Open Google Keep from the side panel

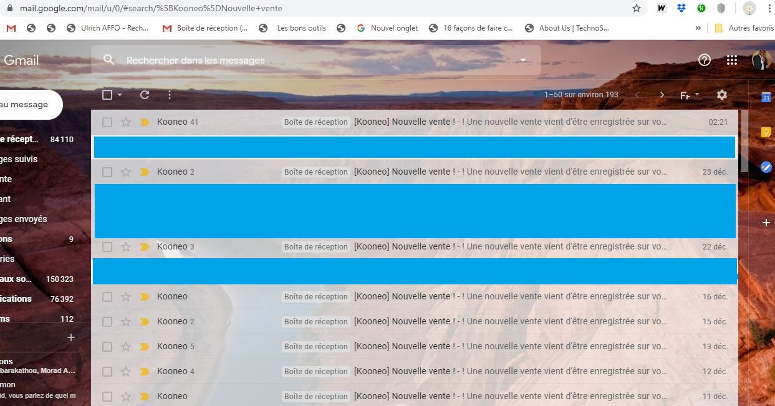pos(766,132)
